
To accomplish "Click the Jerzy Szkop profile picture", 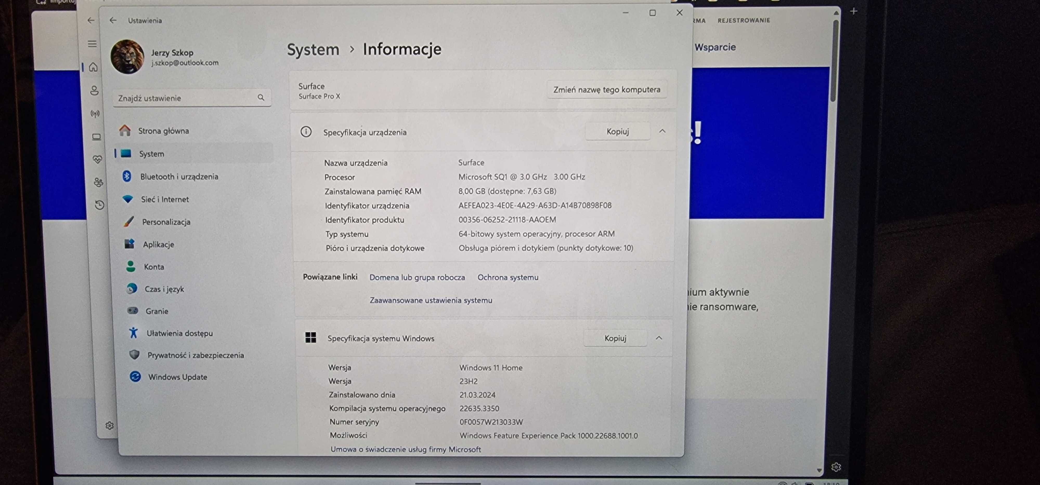I will click(x=127, y=57).
